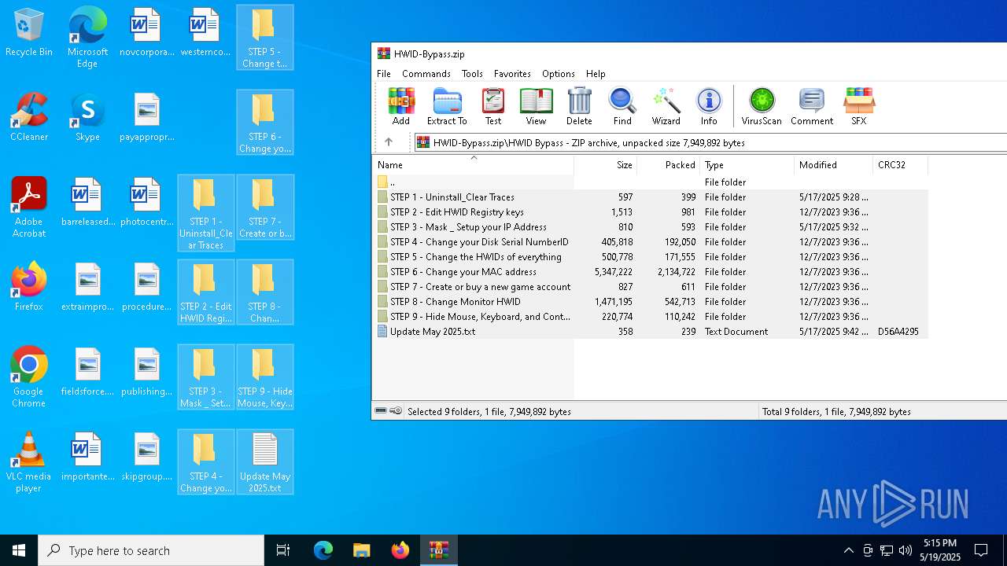1007x566 pixels.
Task: Select STEP 7 - Create or buy a new game account
Action: click(x=651, y=287)
